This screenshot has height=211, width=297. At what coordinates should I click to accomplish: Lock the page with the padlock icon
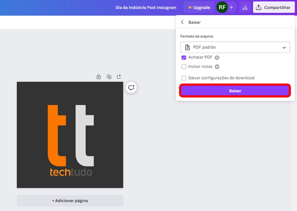pos(98,77)
